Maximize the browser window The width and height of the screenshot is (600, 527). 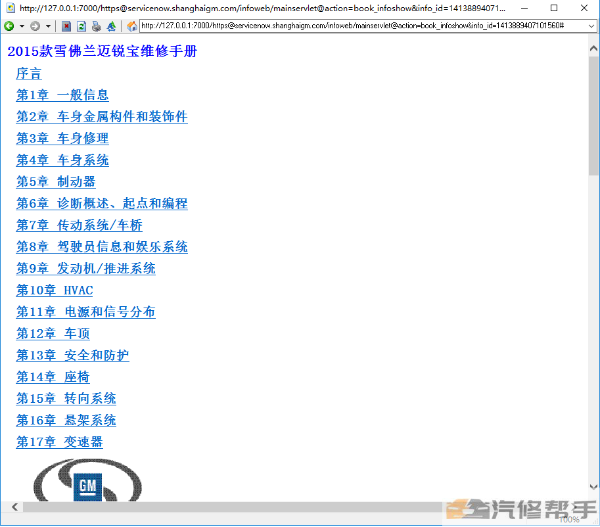[554, 8]
